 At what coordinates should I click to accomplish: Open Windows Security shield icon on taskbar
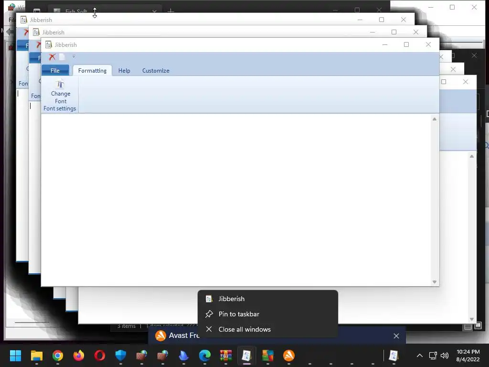pos(121,356)
